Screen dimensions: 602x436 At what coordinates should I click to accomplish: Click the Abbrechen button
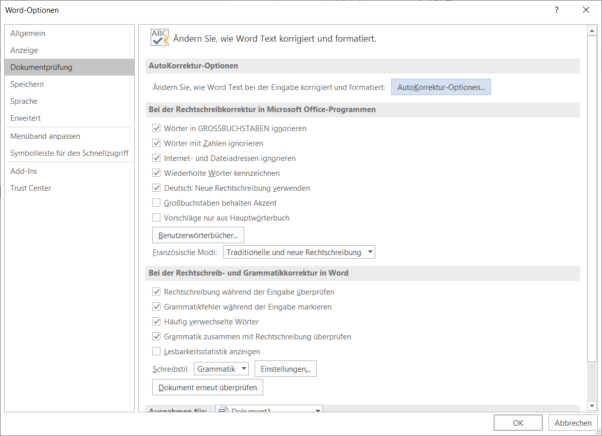(x=573, y=423)
